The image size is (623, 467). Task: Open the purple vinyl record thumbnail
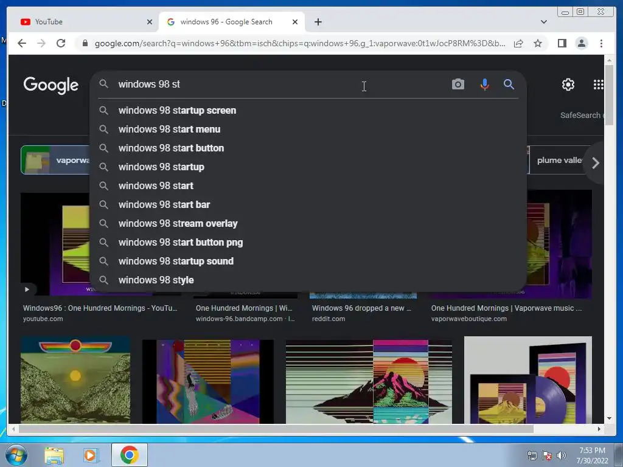(x=527, y=379)
